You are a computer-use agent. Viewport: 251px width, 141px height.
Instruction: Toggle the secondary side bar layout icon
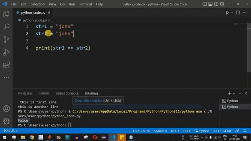coord(216,4)
